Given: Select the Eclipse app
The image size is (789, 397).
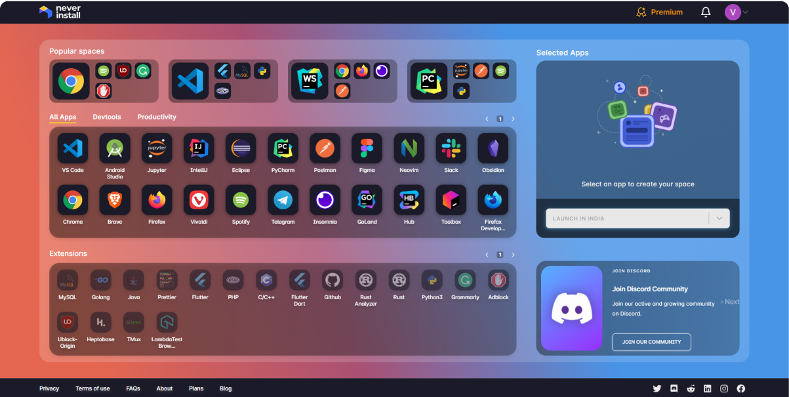Looking at the screenshot, I should coord(241,148).
